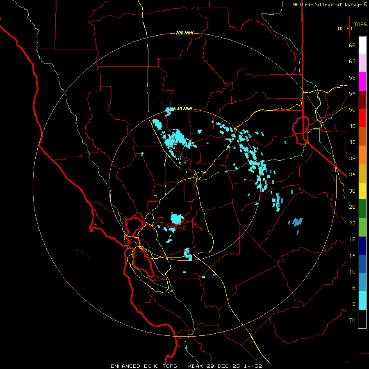The height and width of the screenshot is (369, 369).
Task: Click the '29 DEC 25' date text
Action: 223,366
